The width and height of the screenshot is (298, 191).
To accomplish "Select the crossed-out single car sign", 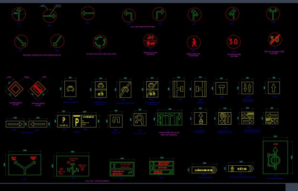I will (x=125, y=90).
